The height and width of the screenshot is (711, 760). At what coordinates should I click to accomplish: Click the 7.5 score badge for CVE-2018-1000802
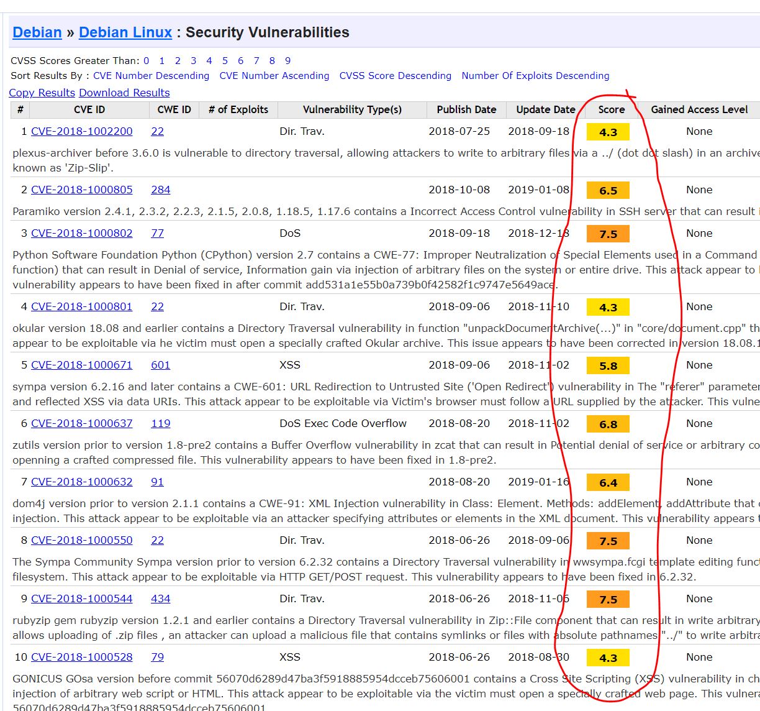click(608, 234)
